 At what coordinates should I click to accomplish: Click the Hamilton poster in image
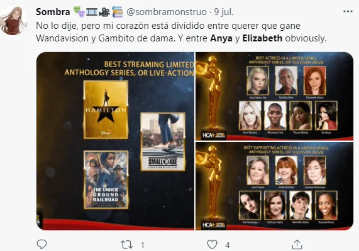[x=106, y=110]
